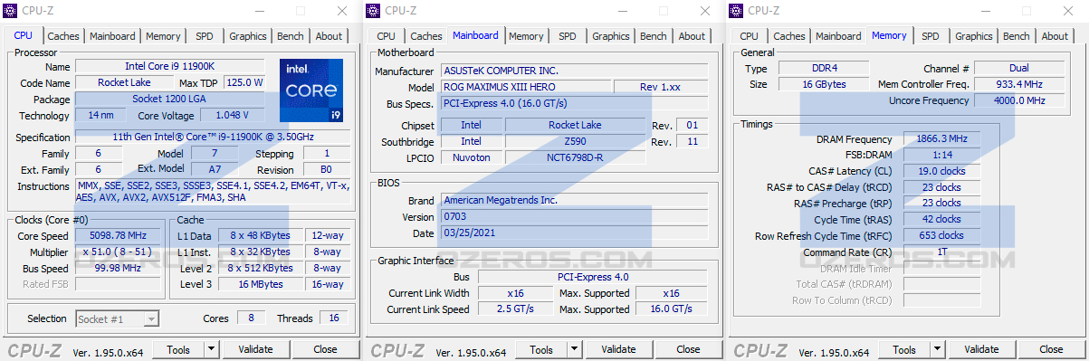Screen dimensions: 1089x361
Task: Select the Bench tab in the Mainboard window
Action: (x=654, y=36)
